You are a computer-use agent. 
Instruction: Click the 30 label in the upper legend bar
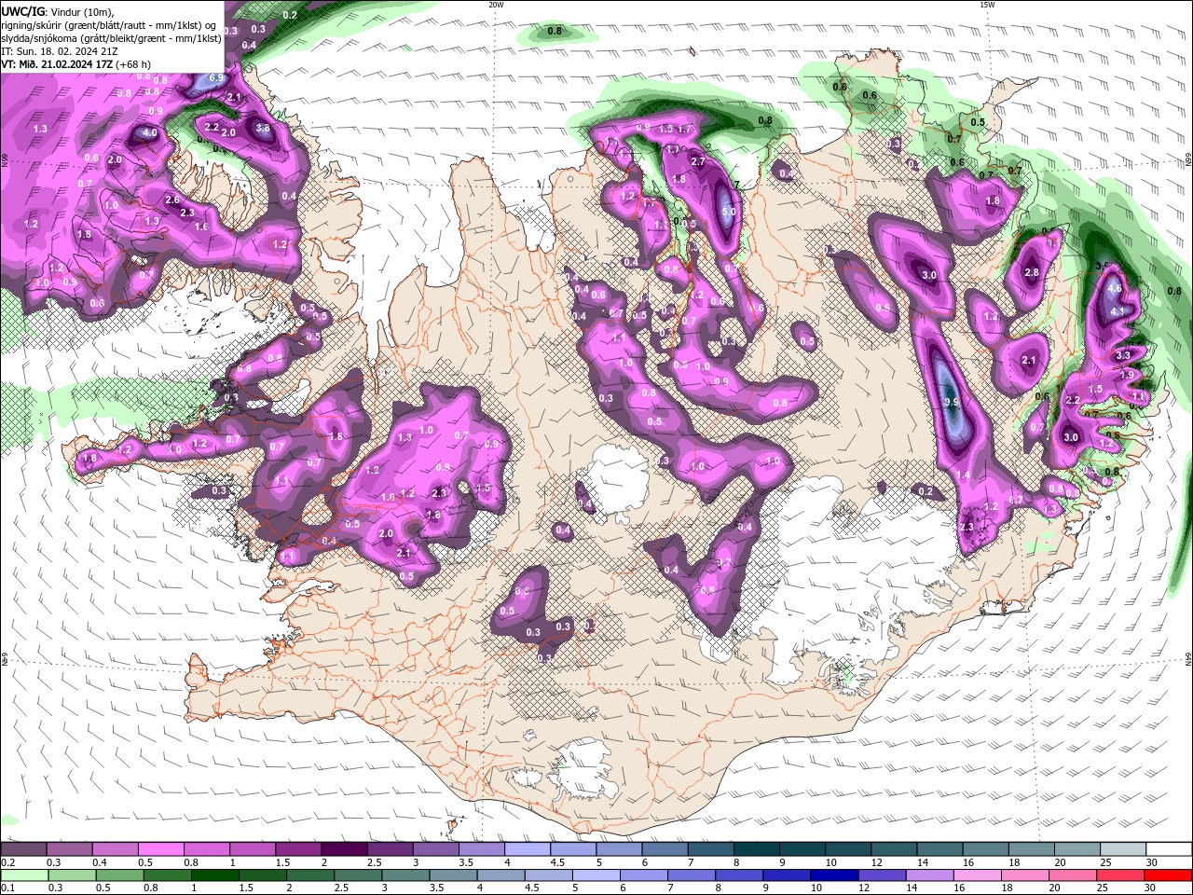coord(1152,863)
